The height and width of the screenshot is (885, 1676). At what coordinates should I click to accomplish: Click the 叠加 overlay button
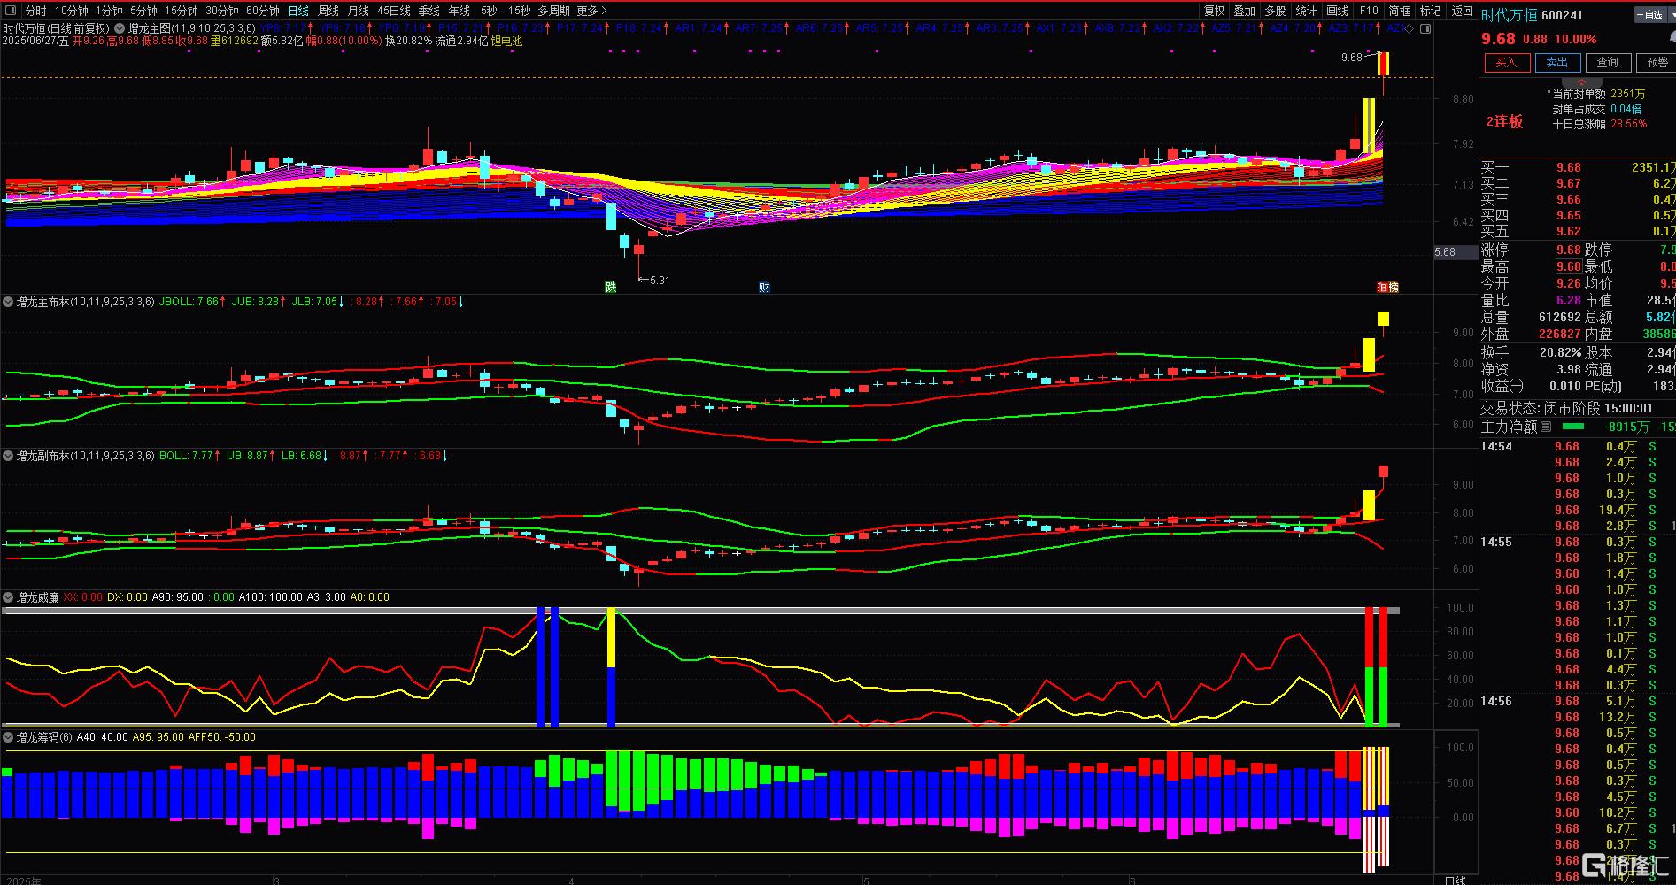(x=1245, y=11)
